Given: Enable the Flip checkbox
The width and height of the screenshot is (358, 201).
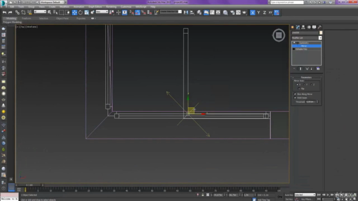Looking at the screenshot, I should coord(299,88).
